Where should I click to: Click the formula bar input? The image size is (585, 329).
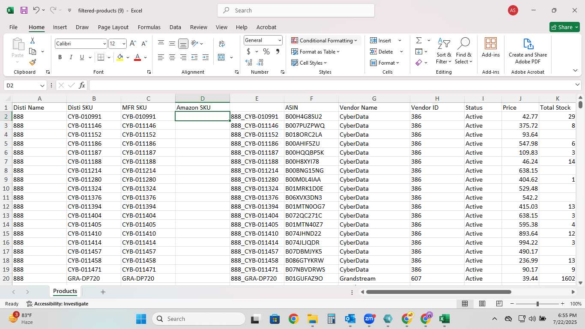[x=335, y=85]
